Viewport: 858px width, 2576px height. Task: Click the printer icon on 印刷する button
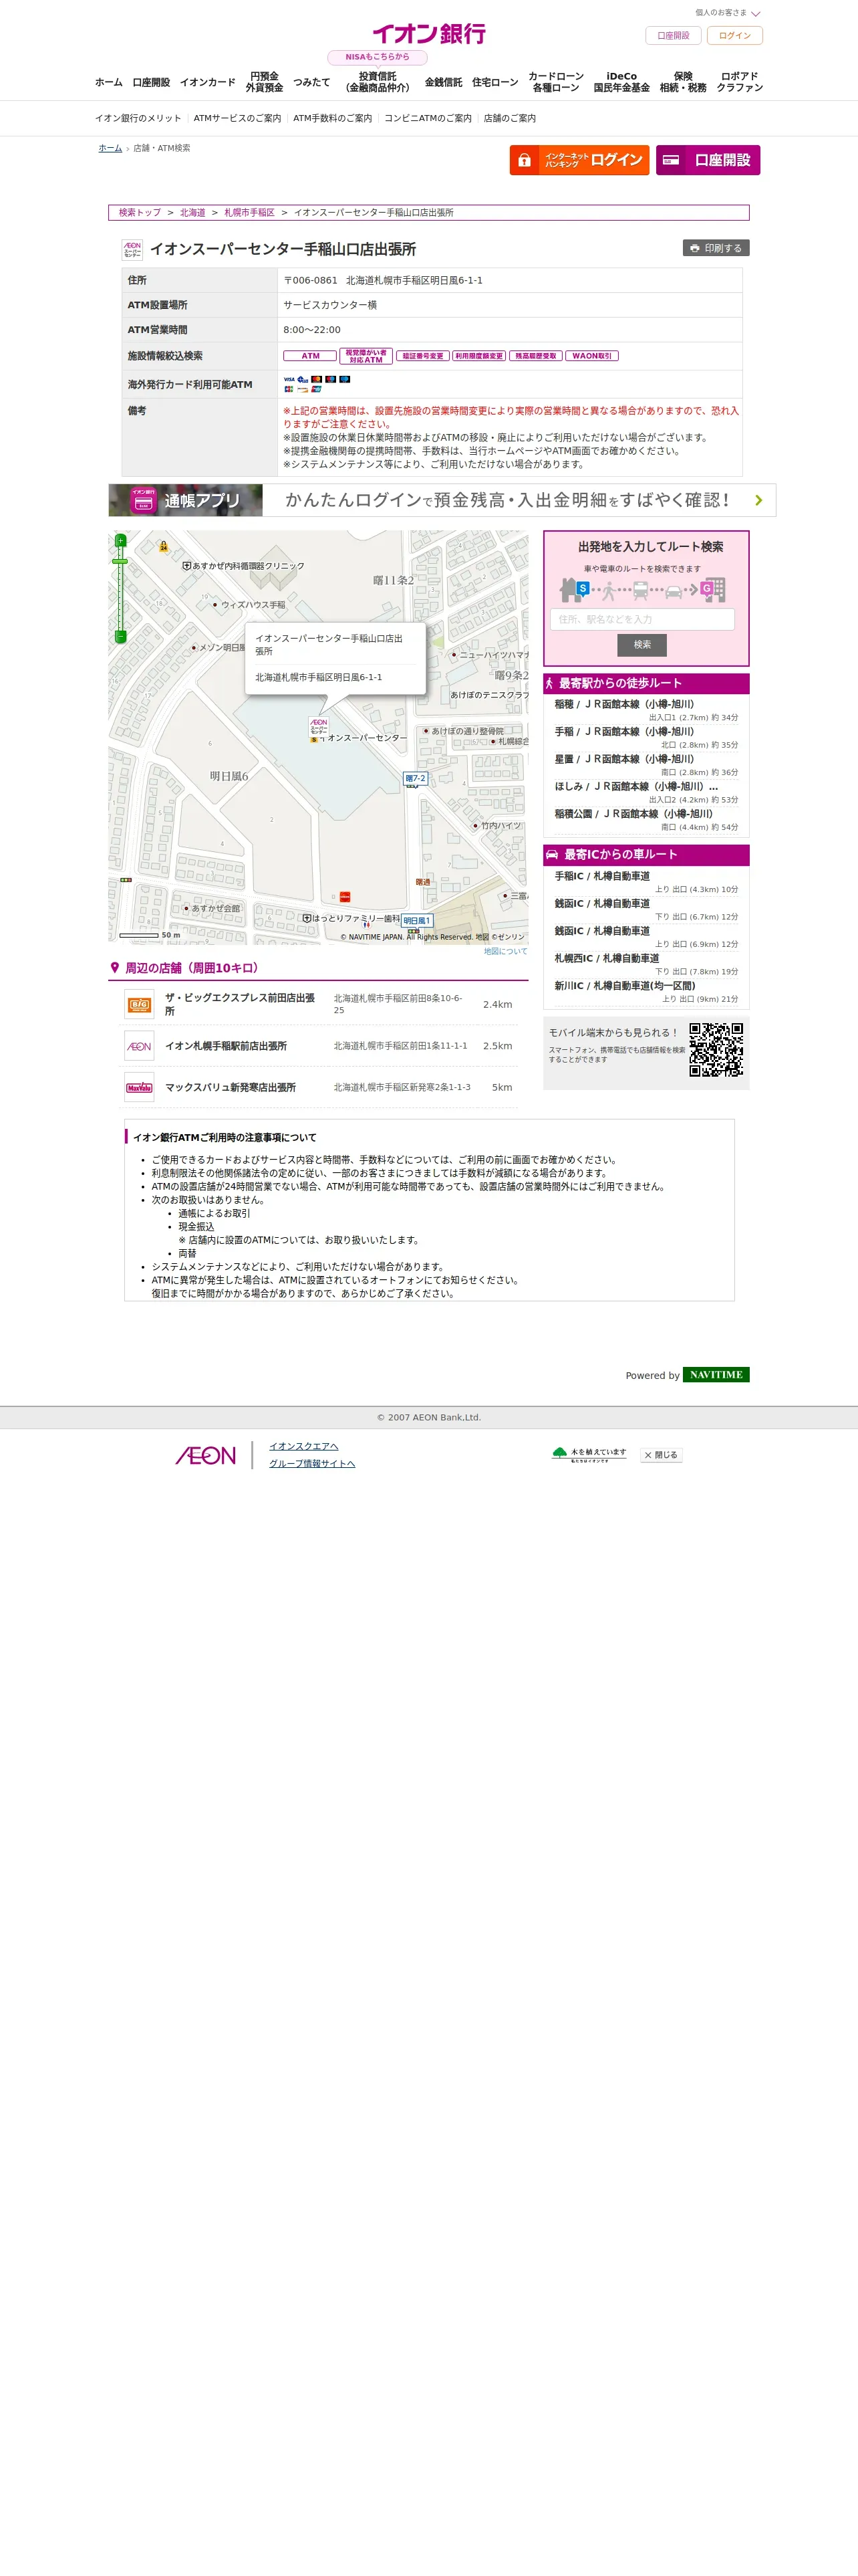[x=694, y=248]
